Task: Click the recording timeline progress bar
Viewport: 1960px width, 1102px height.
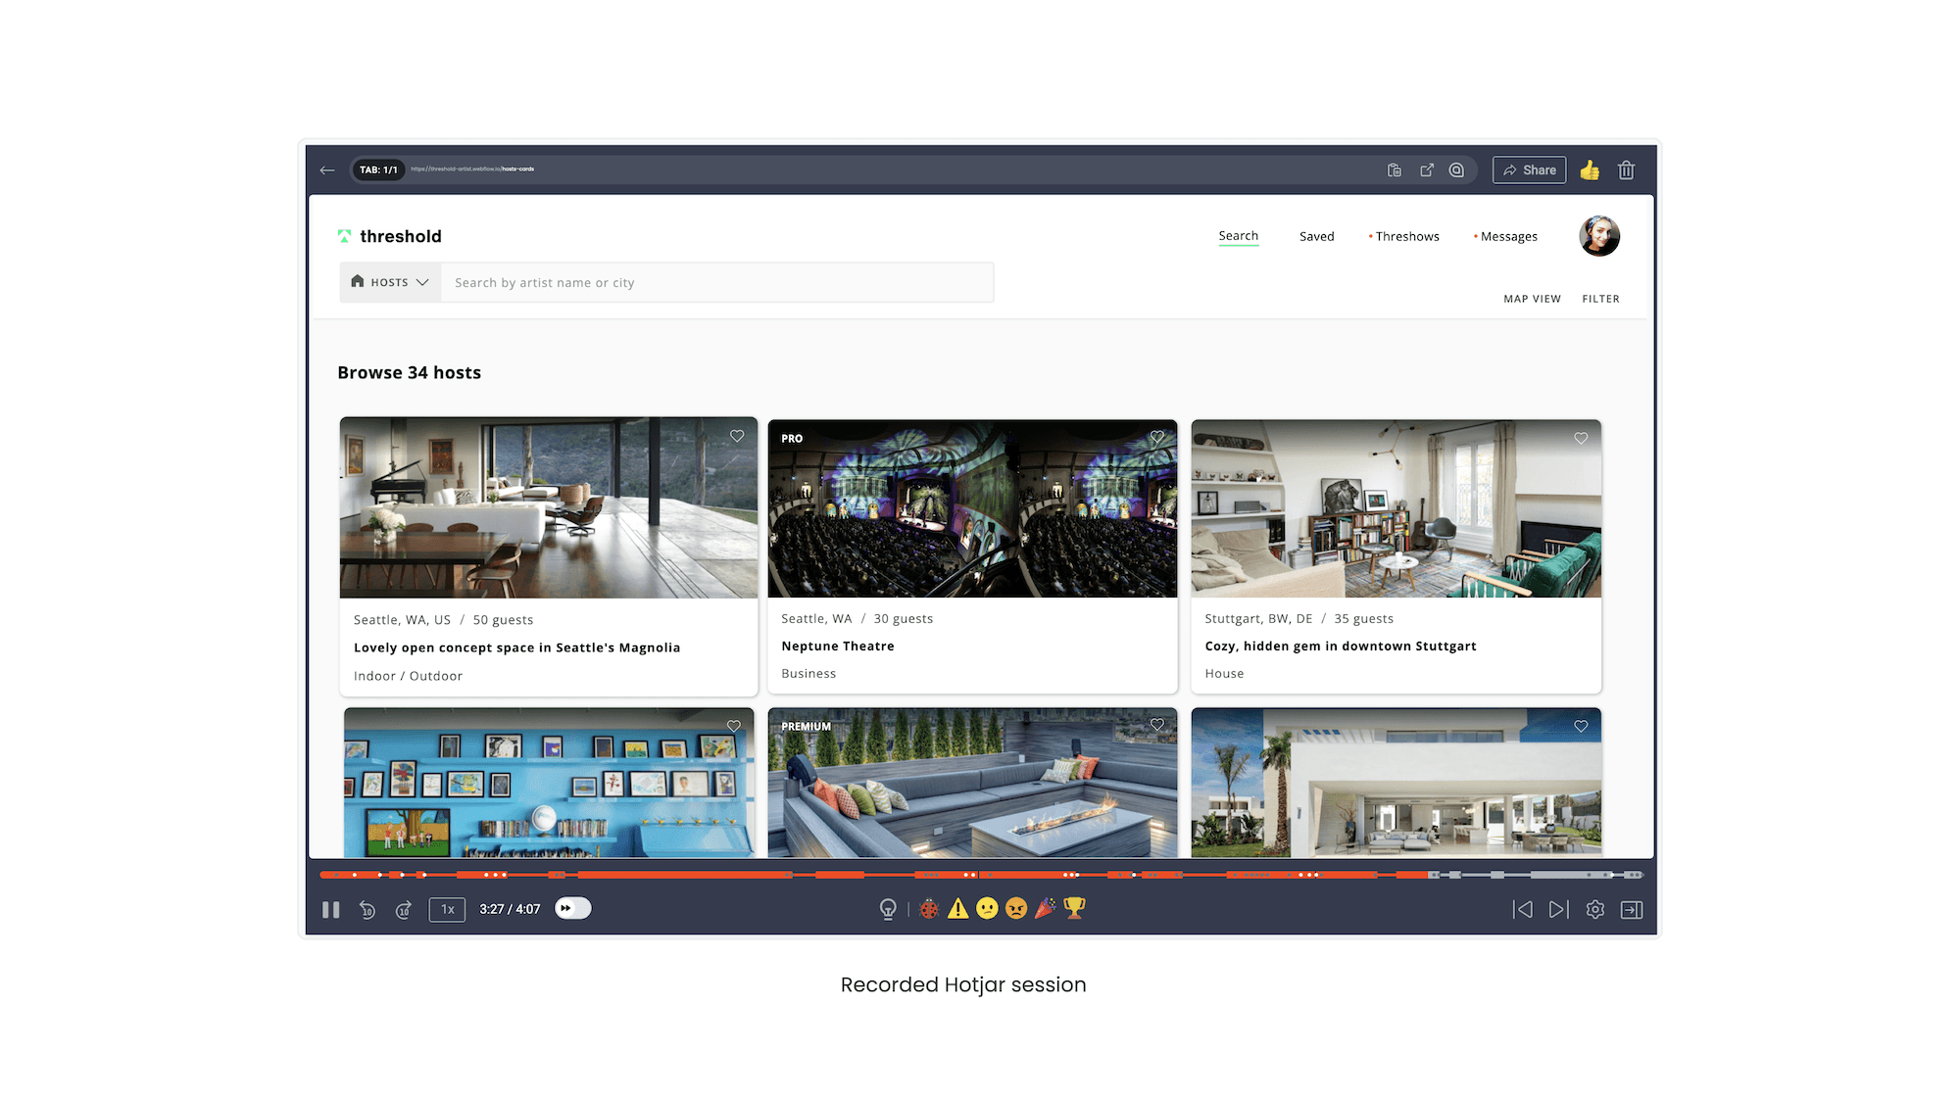Action: (x=980, y=875)
